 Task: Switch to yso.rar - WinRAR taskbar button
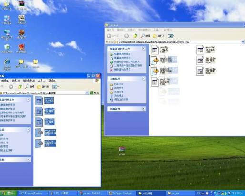pos(92,193)
